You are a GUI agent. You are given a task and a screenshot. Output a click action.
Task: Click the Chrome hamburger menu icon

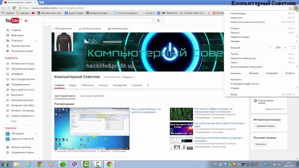point(296,8)
